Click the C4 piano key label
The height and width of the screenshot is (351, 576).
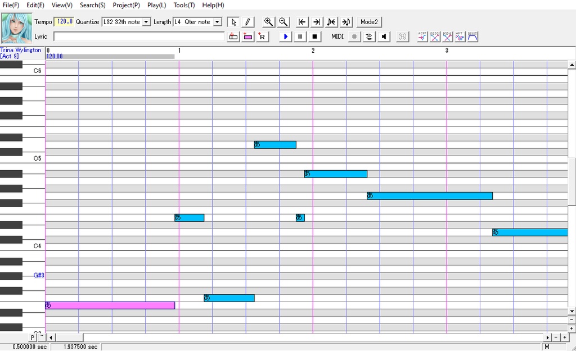click(37, 246)
